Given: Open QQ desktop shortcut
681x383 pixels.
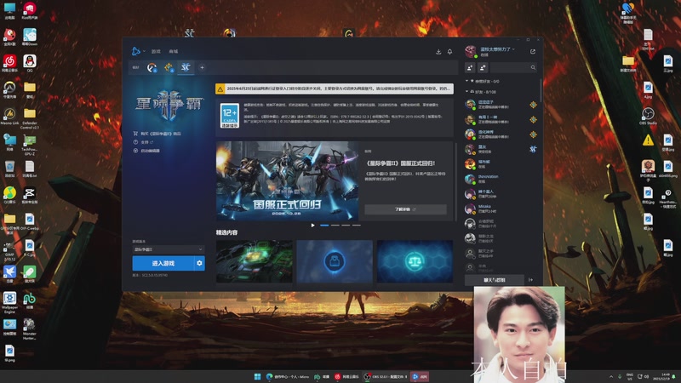Looking at the screenshot, I should pyautogui.click(x=30, y=63).
